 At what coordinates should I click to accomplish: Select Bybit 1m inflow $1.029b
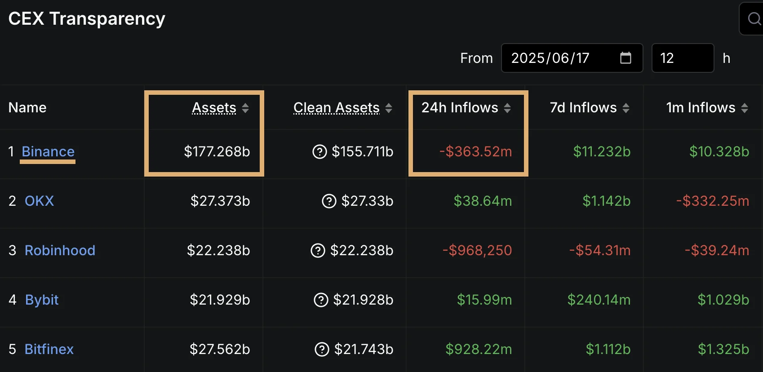(x=723, y=300)
